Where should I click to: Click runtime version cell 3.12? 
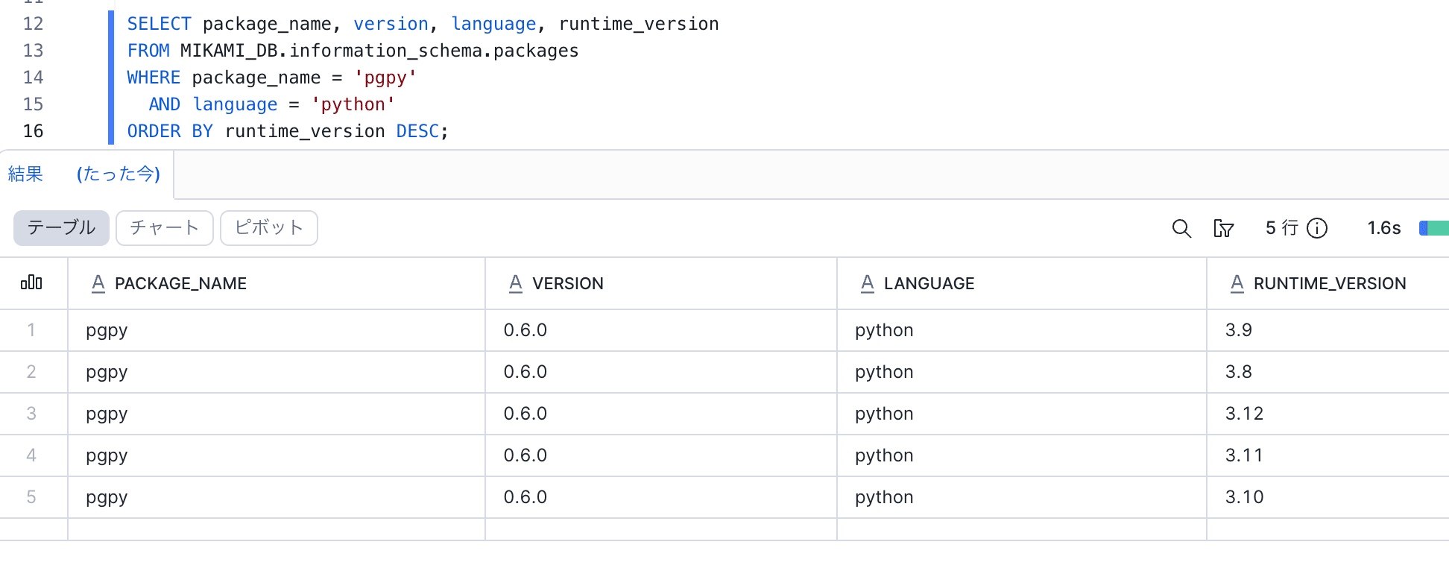pos(1328,414)
